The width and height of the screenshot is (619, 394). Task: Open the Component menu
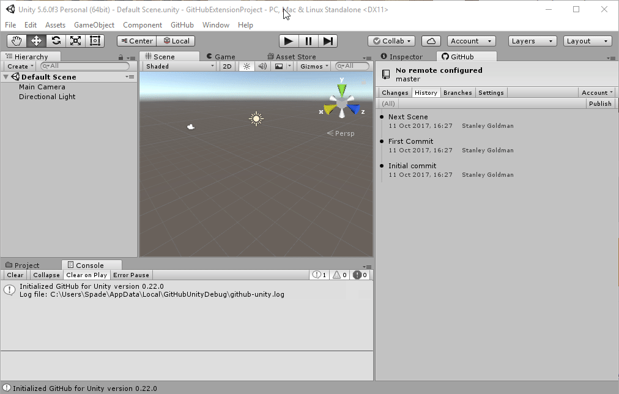(143, 25)
